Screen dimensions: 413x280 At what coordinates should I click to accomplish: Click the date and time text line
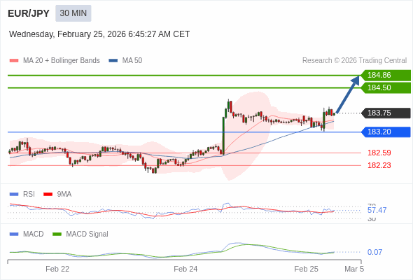(x=99, y=34)
